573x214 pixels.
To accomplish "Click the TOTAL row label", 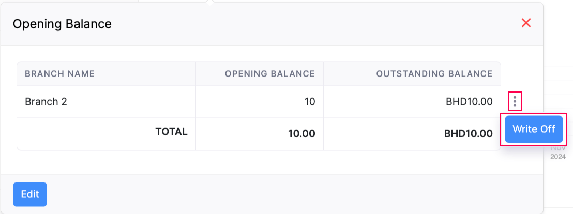I will [x=171, y=132].
